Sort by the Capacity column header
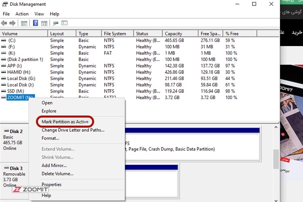 (x=174, y=34)
